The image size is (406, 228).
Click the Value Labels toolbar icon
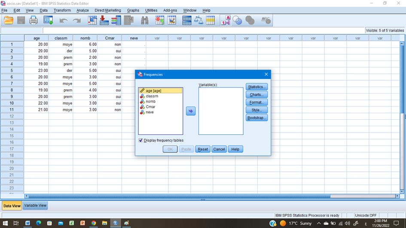(226, 20)
